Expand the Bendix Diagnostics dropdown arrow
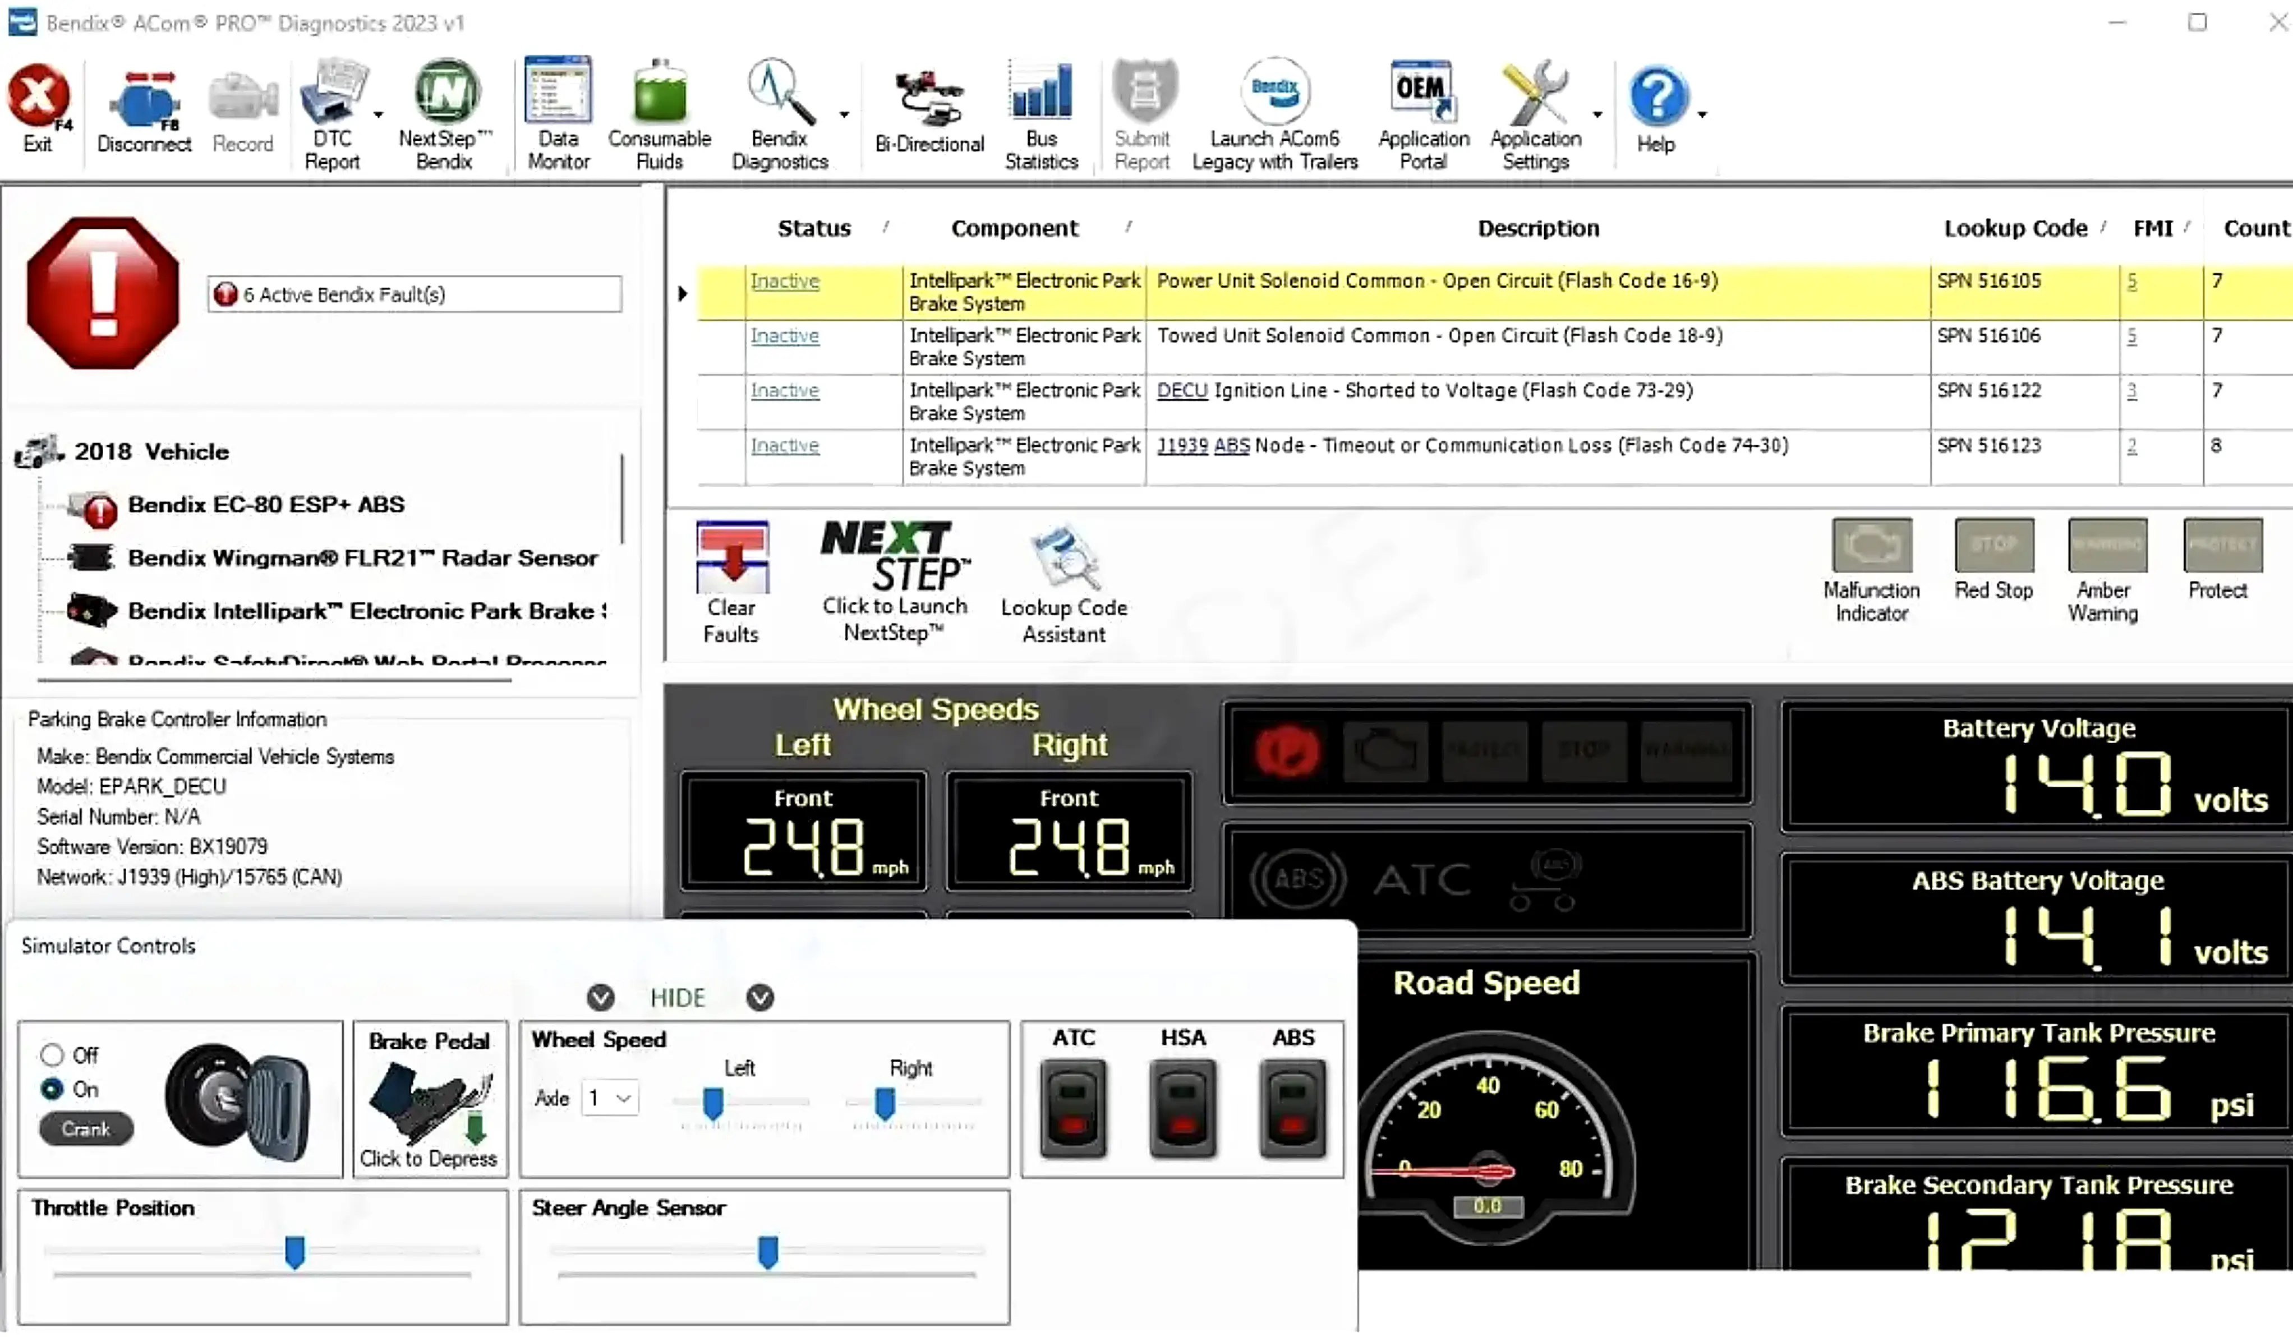The height and width of the screenshot is (1337, 2293). click(844, 114)
